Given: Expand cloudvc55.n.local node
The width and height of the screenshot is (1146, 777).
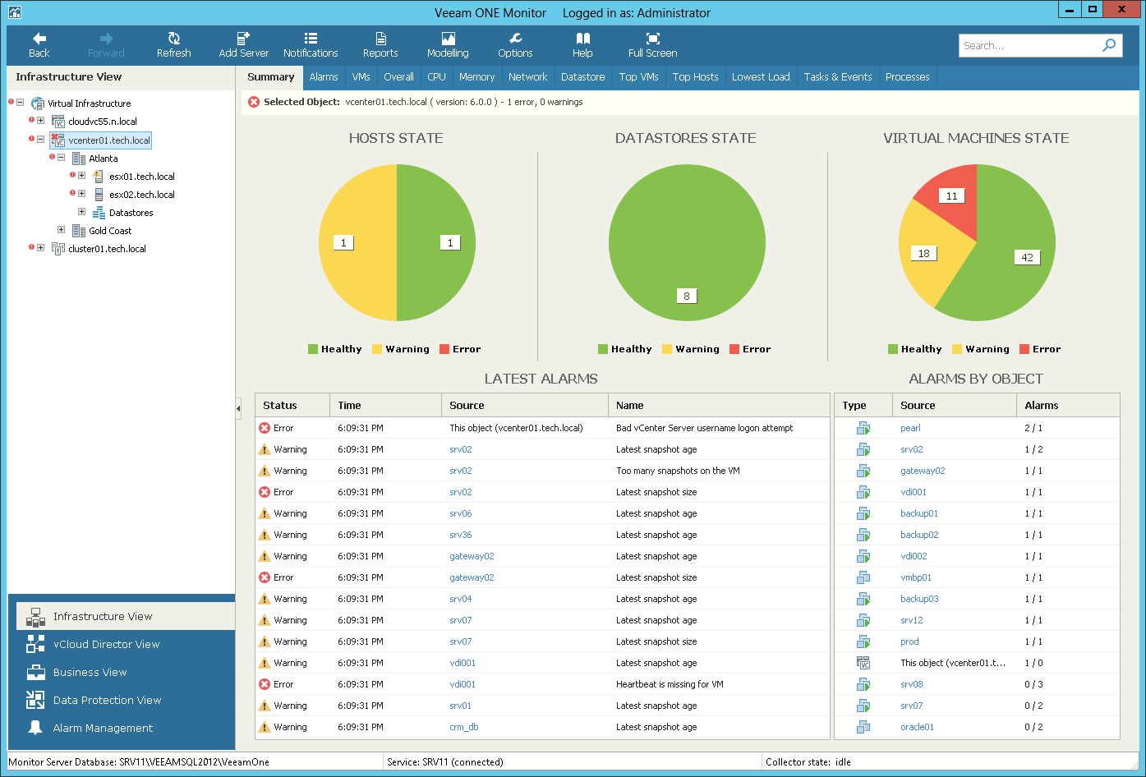Looking at the screenshot, I should pyautogui.click(x=40, y=121).
